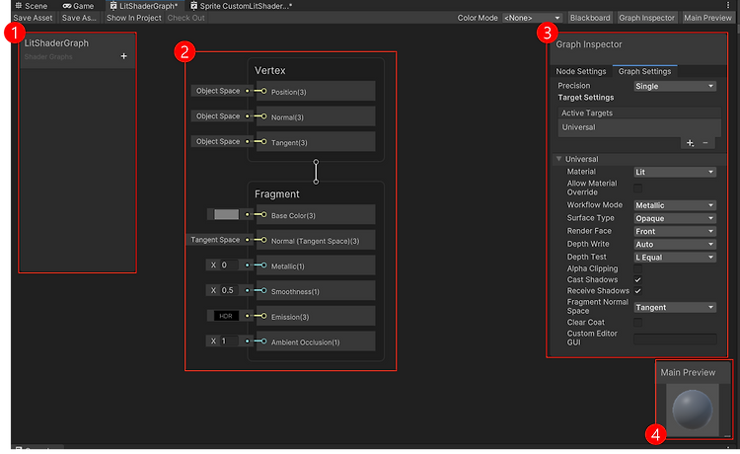
Task: Open the kebab menu at the window's top right
Action: pyautogui.click(x=728, y=5)
